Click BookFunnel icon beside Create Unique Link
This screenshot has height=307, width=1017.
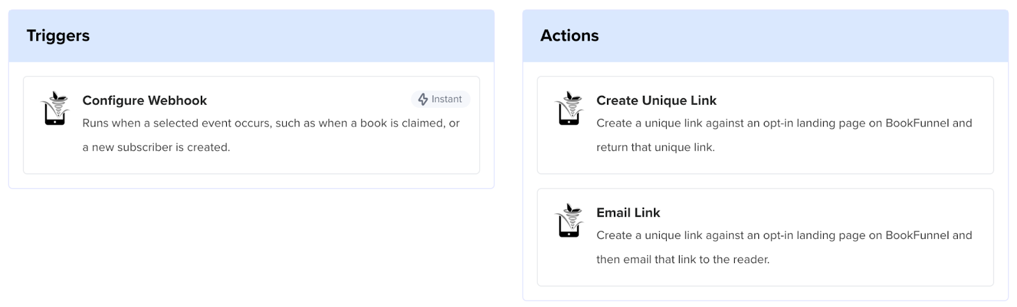click(x=569, y=108)
